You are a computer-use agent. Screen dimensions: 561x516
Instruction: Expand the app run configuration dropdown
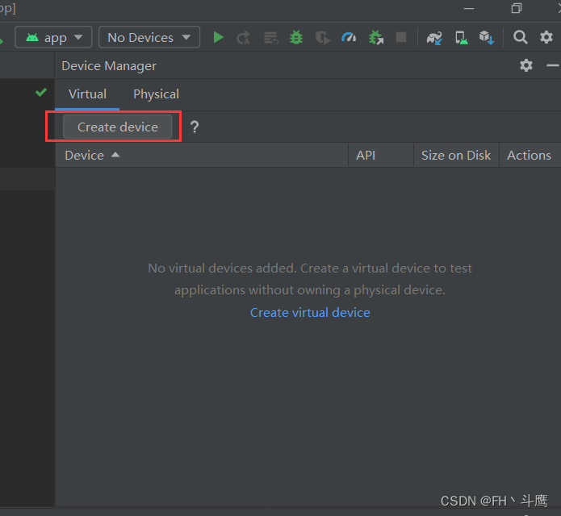(x=53, y=37)
